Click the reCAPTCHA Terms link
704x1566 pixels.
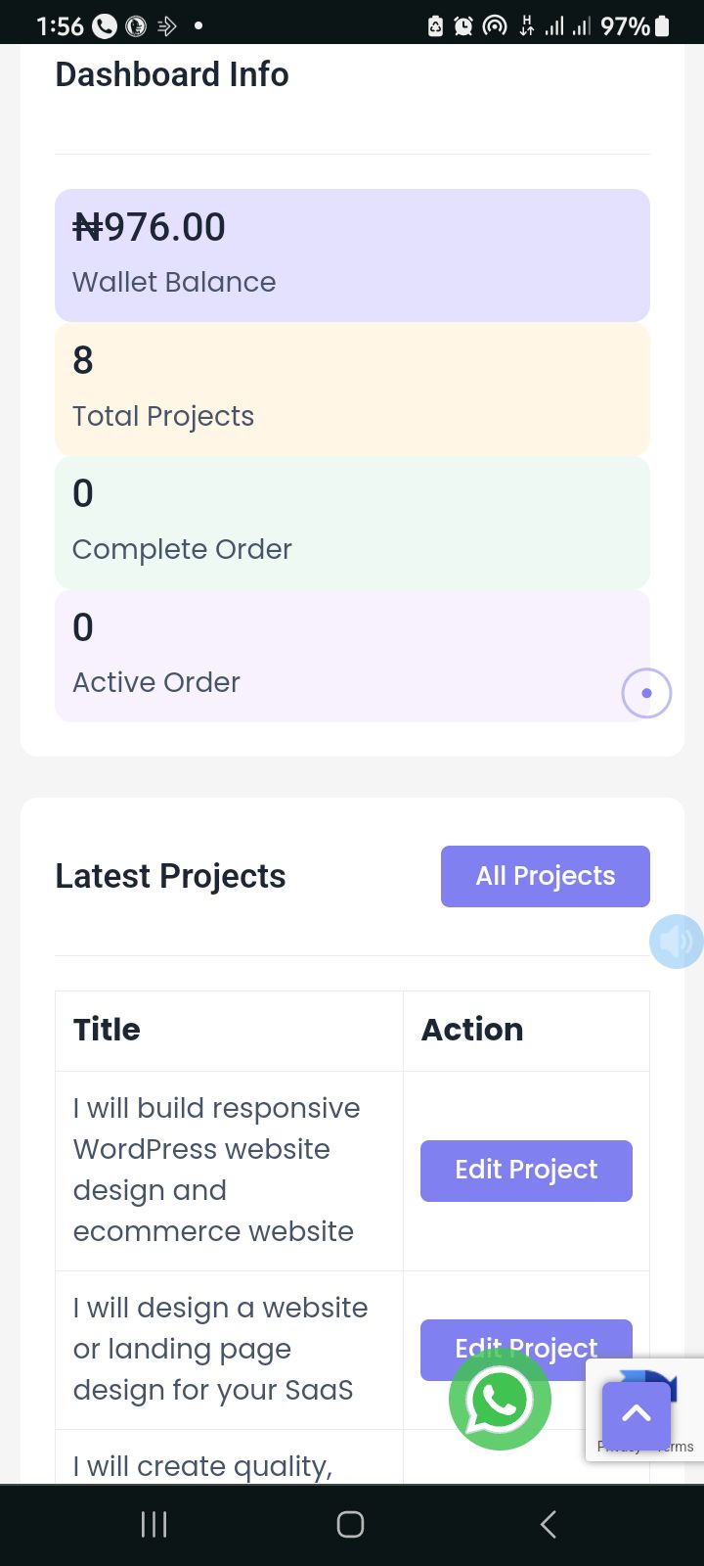(678, 1448)
